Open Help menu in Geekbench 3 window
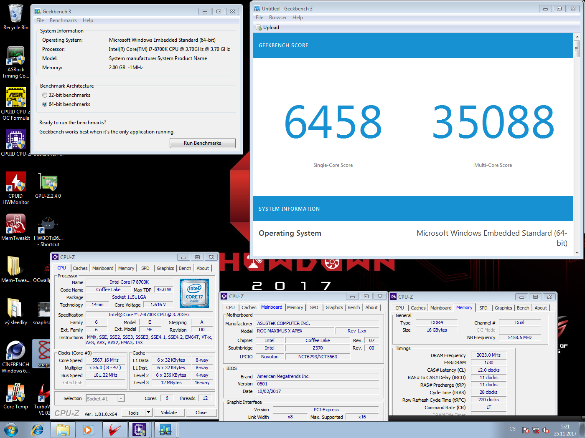 (x=88, y=20)
